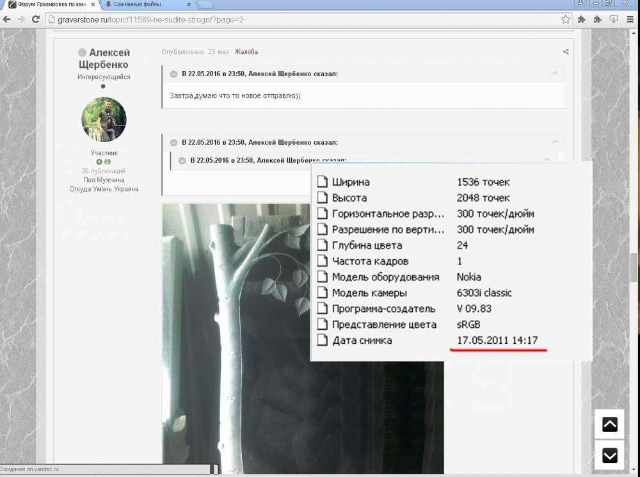
Task: Click the browser back arrow button
Action: click(x=7, y=19)
